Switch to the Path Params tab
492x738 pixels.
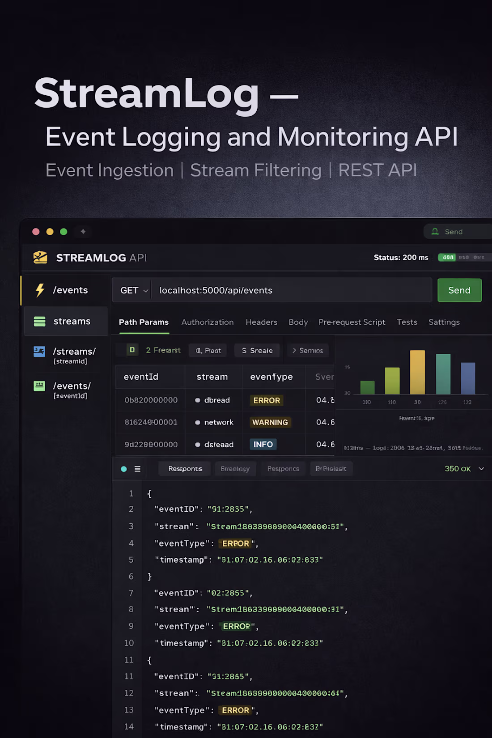point(144,322)
